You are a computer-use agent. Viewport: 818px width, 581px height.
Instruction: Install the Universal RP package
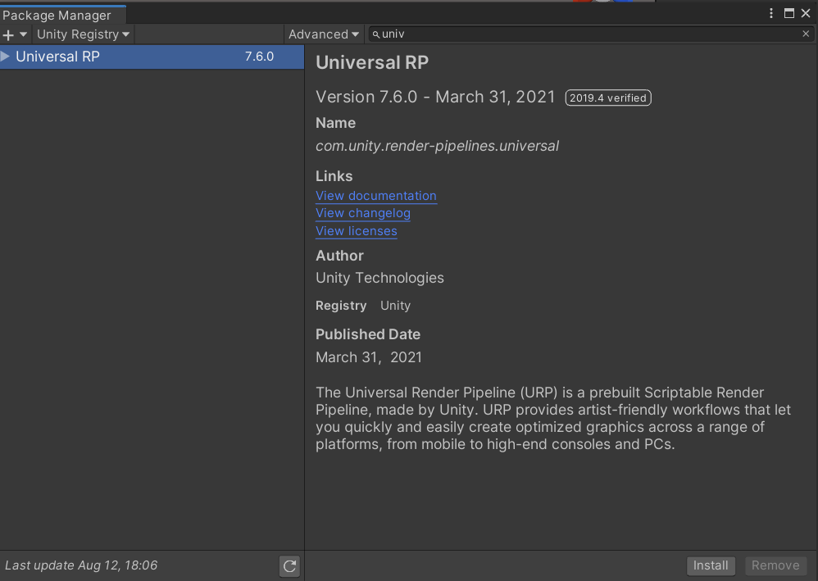point(710,565)
